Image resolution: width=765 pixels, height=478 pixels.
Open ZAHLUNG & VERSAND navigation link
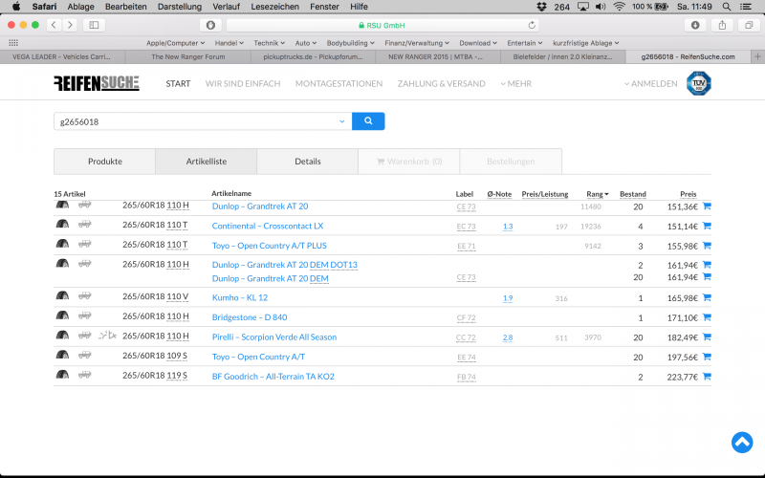(x=442, y=83)
